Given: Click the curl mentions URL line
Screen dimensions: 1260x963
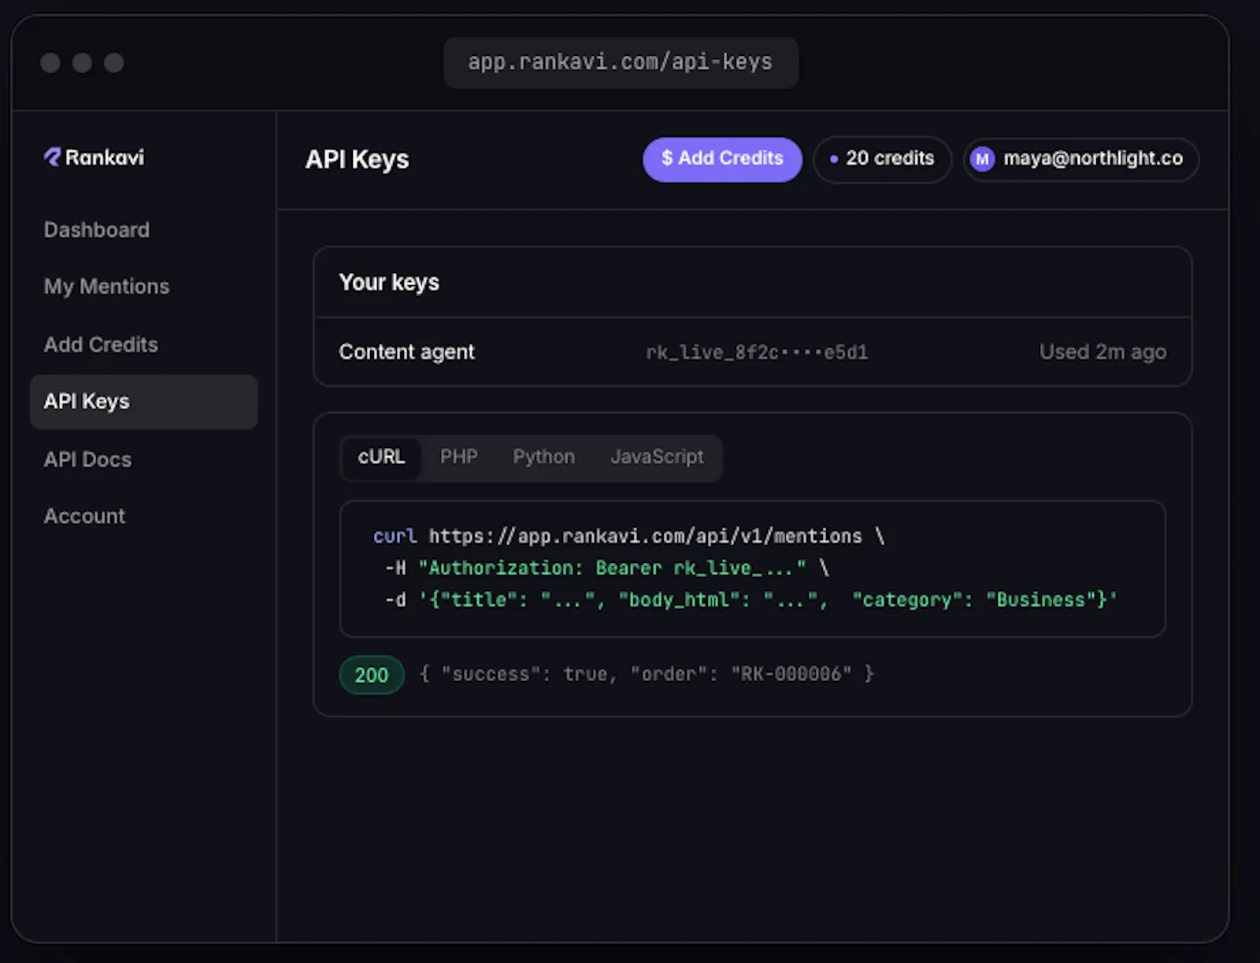Looking at the screenshot, I should pos(629,536).
